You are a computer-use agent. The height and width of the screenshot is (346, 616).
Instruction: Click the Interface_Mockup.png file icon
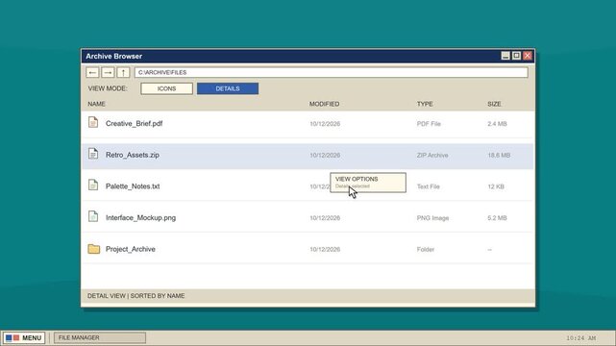point(93,216)
